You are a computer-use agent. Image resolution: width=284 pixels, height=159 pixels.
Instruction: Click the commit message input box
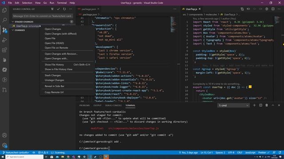[43, 16]
